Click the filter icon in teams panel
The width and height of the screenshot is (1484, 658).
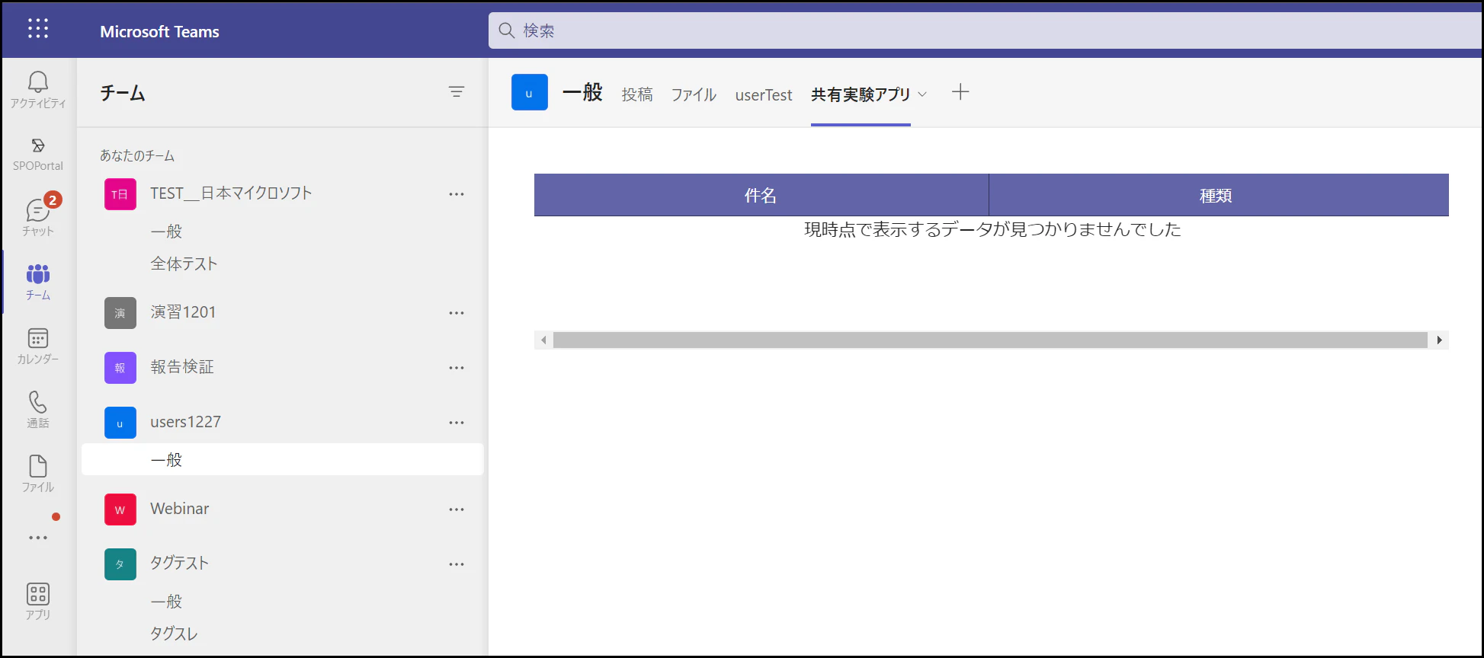click(x=457, y=92)
